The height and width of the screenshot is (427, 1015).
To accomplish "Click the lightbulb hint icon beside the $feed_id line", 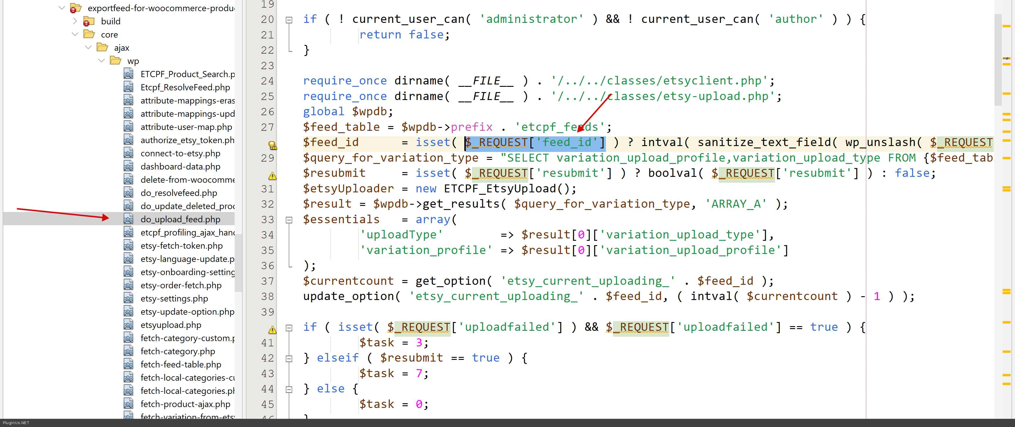I will point(272,145).
